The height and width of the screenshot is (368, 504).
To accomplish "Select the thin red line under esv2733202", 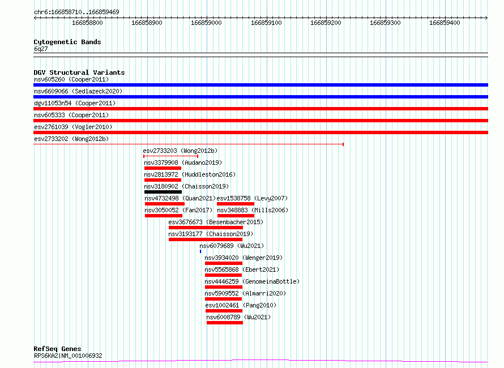I will click(189, 144).
